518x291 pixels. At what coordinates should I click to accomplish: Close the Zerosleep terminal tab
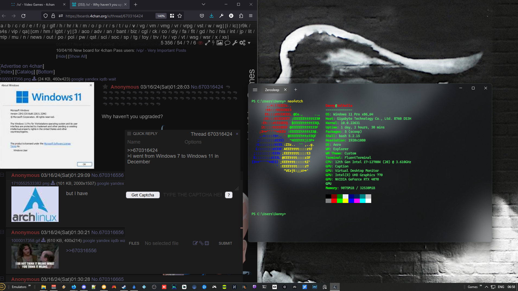pos(285,90)
